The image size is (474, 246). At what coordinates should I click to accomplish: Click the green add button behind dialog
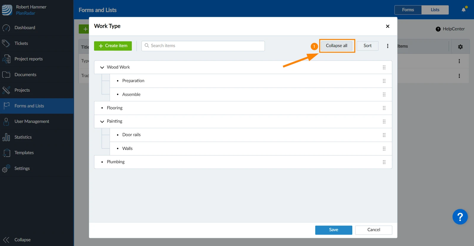(84, 29)
